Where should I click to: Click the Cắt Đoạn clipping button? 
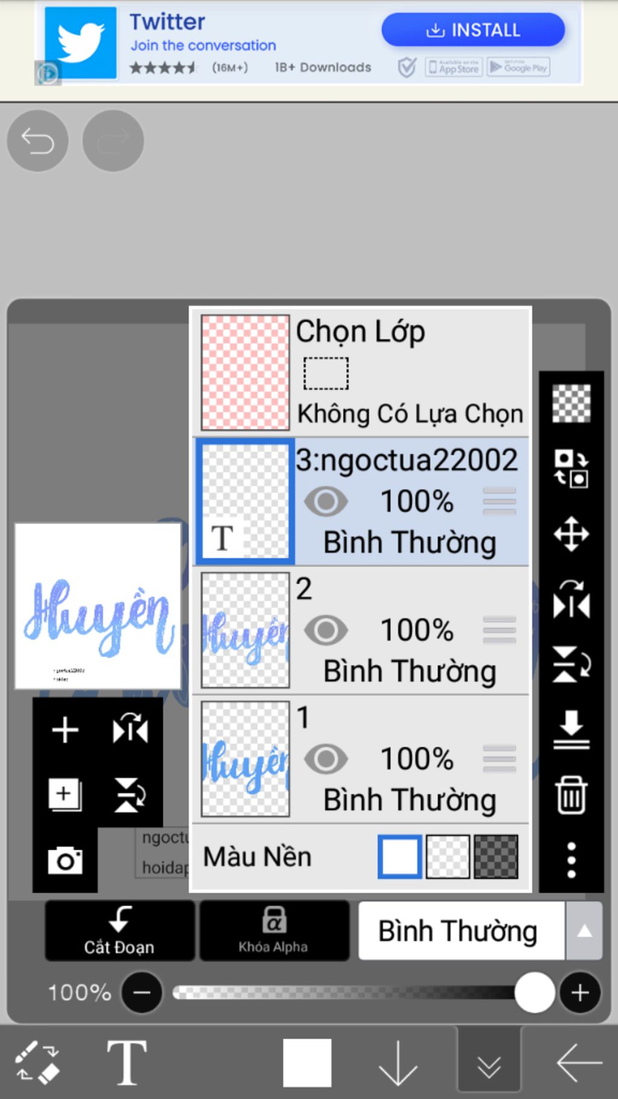pyautogui.click(x=119, y=931)
